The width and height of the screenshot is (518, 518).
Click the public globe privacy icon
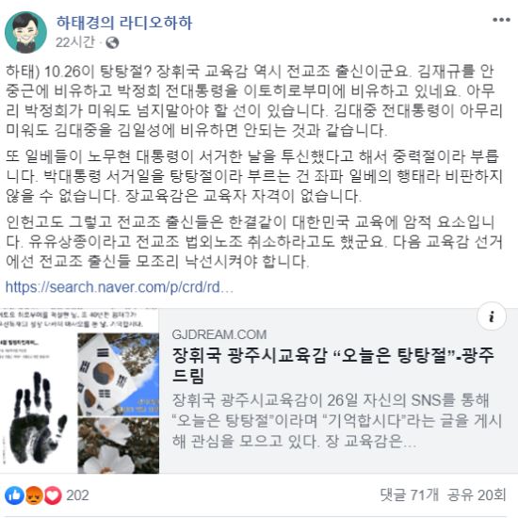pos(112,42)
